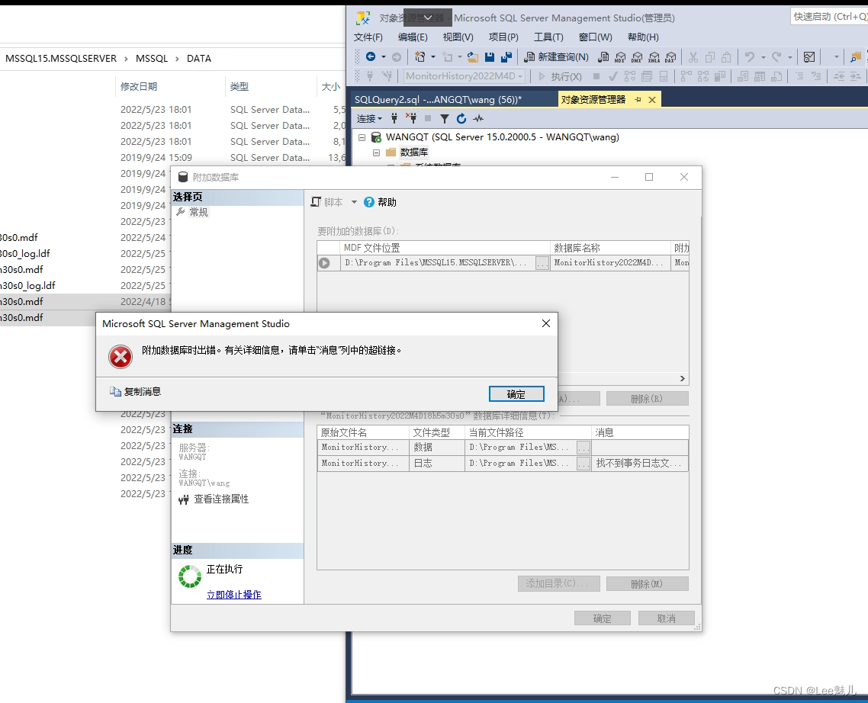Viewport: 868px width, 703px height.
Task: Open a new DAX query icon
Action: pos(671,56)
